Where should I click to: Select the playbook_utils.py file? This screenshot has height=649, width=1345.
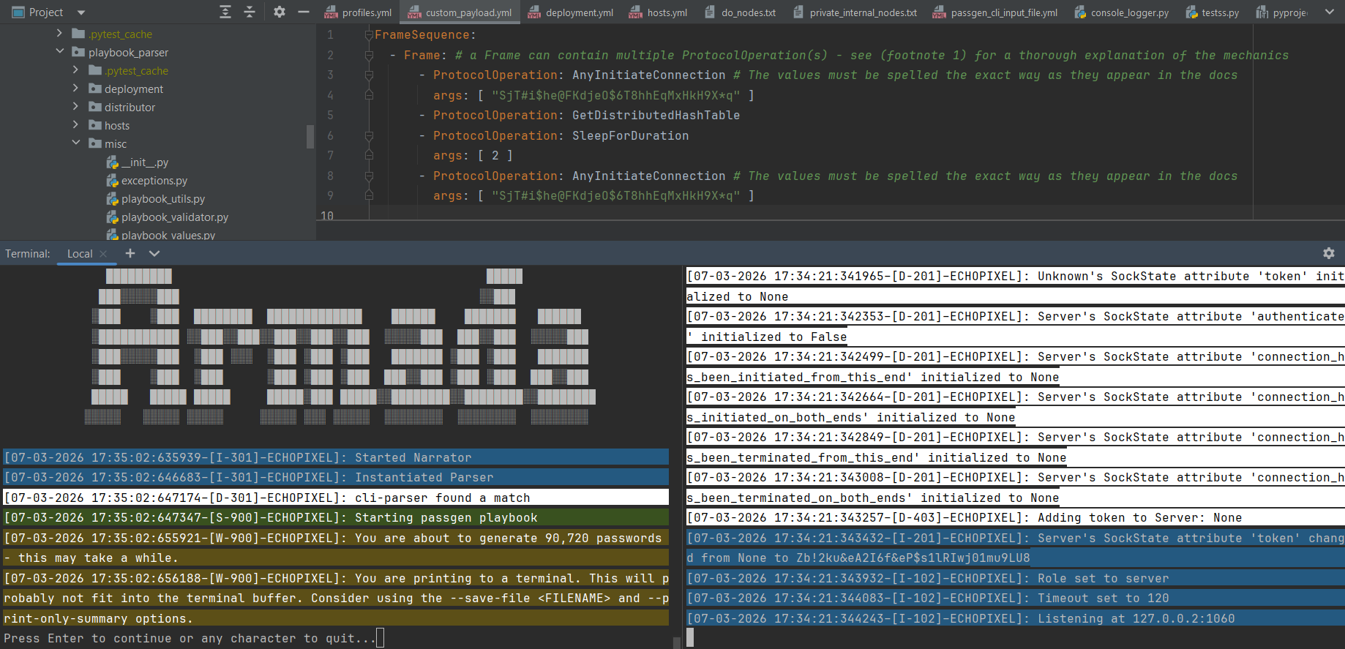162,199
